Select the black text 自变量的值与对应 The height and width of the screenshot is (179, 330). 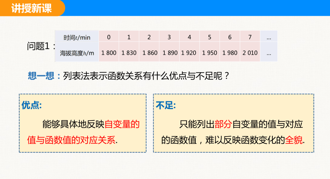point(267,124)
